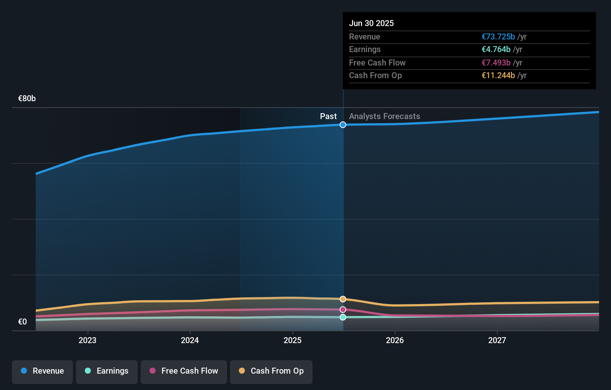
Task: Select the yellow Cash From Op marker on chart
Action: point(343,299)
